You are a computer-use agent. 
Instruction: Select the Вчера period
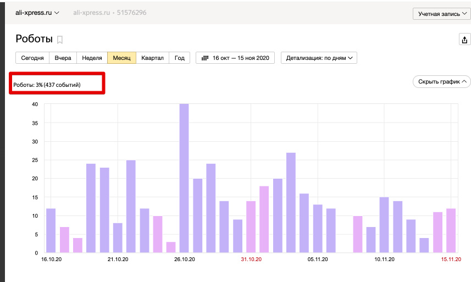click(63, 58)
